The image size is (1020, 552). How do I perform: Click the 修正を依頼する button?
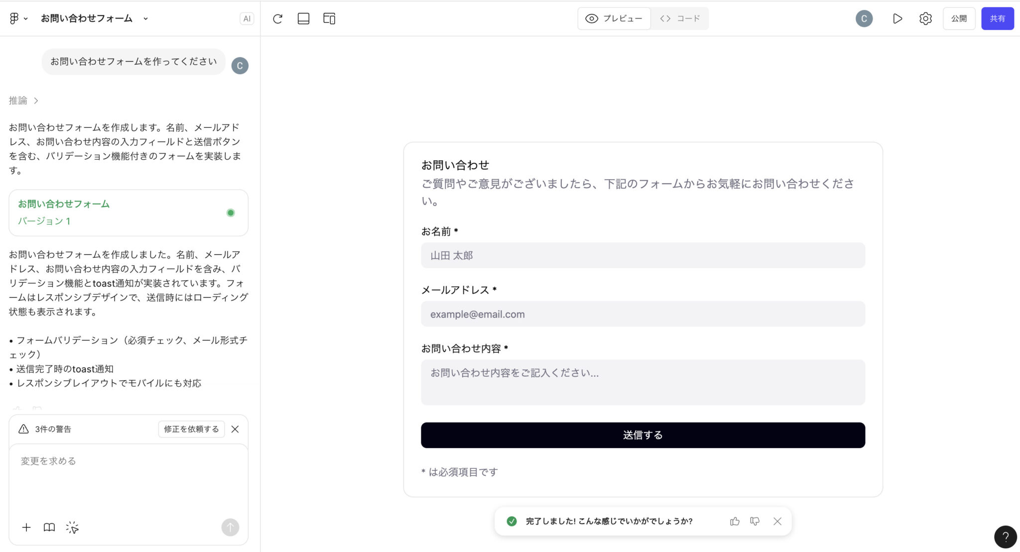pos(191,429)
